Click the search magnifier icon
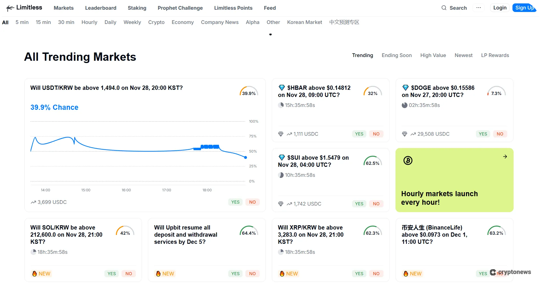The image size is (541, 284). (444, 8)
